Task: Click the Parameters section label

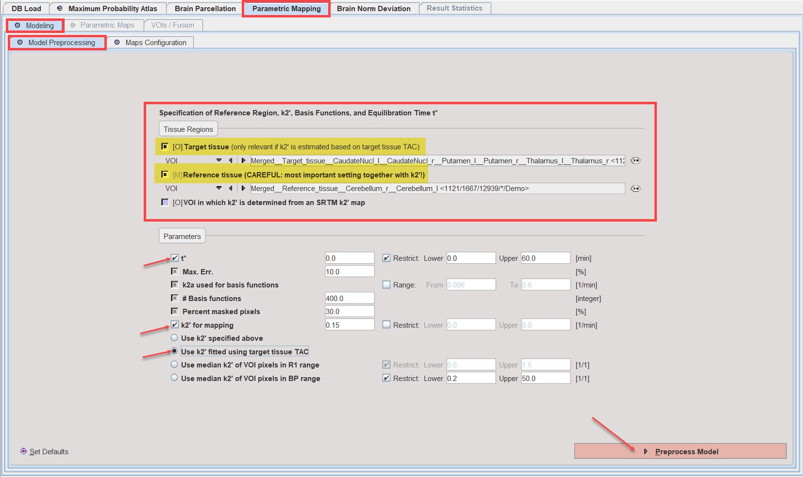Action: pos(182,236)
